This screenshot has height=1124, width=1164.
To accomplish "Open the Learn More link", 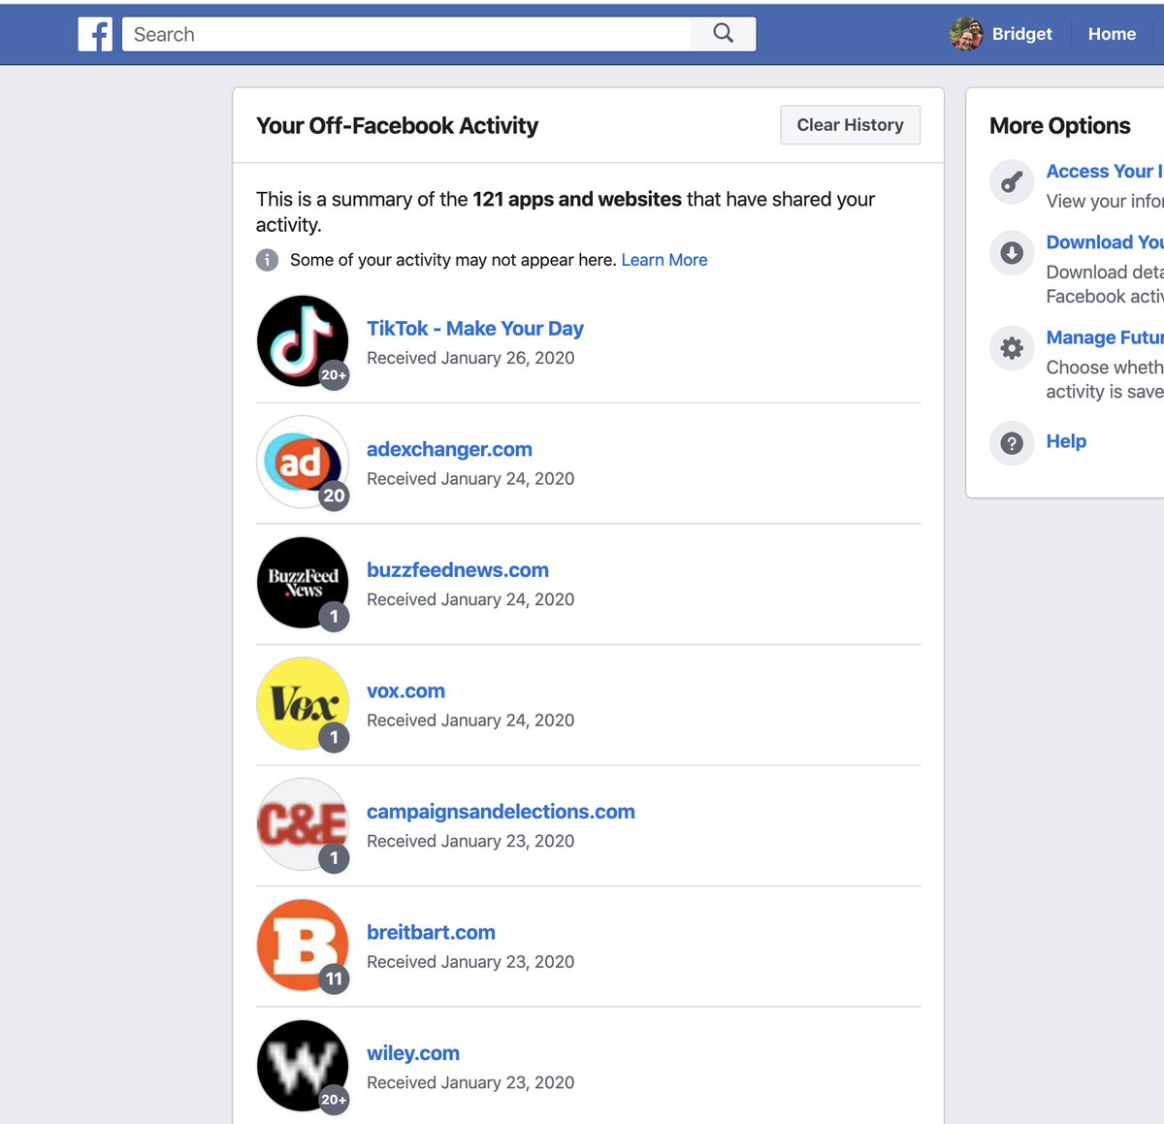I will 664,260.
